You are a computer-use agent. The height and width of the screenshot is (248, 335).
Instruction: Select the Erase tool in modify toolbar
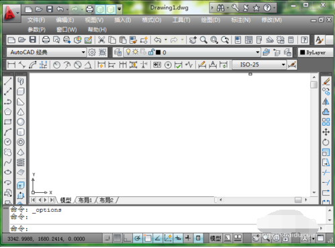point(326,81)
